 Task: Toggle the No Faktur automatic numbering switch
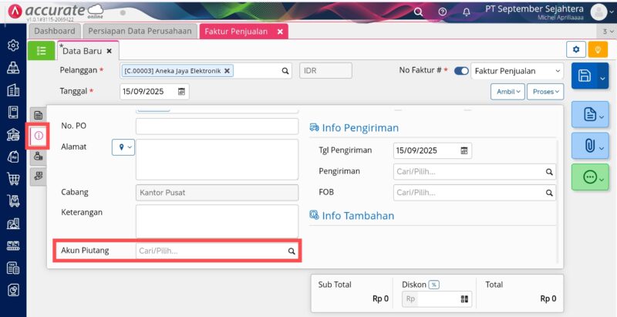(461, 71)
